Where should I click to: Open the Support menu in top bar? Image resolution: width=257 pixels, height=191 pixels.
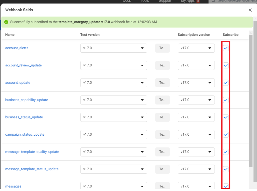point(165,1)
